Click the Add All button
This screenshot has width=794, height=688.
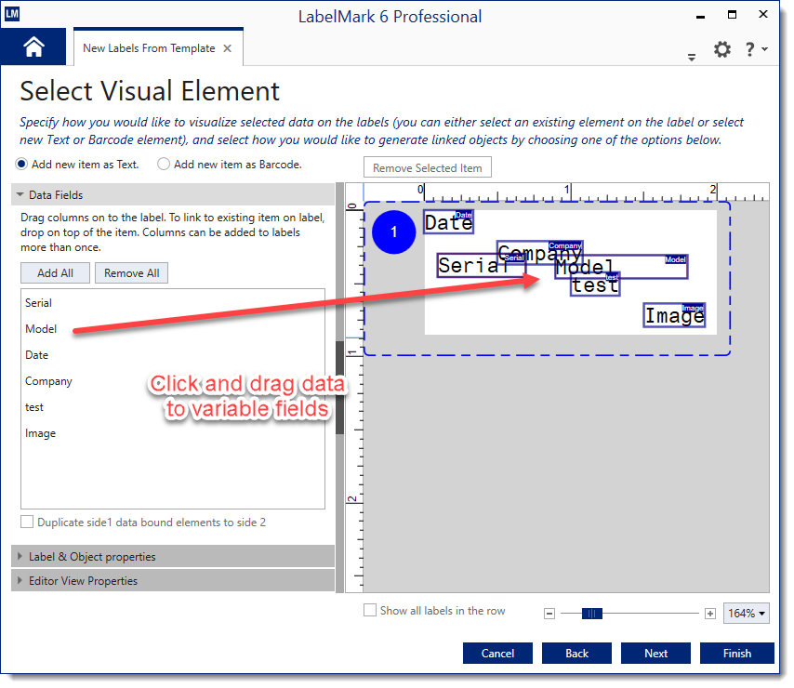55,273
